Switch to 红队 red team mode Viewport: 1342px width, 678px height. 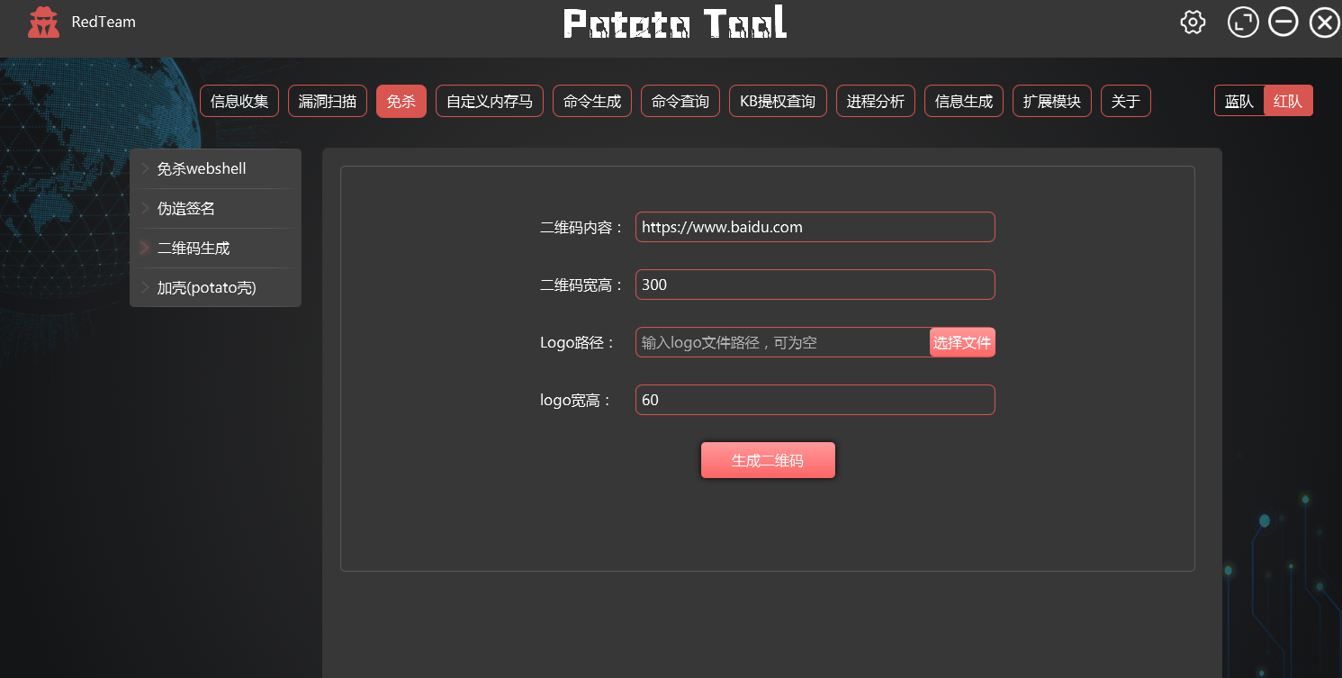(1288, 101)
